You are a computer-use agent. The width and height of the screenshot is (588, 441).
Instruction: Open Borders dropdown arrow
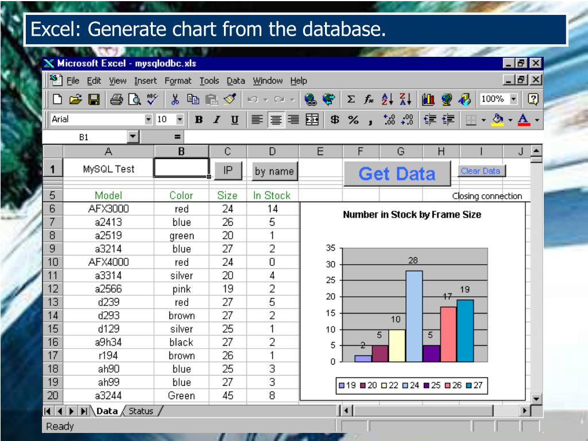tap(483, 120)
